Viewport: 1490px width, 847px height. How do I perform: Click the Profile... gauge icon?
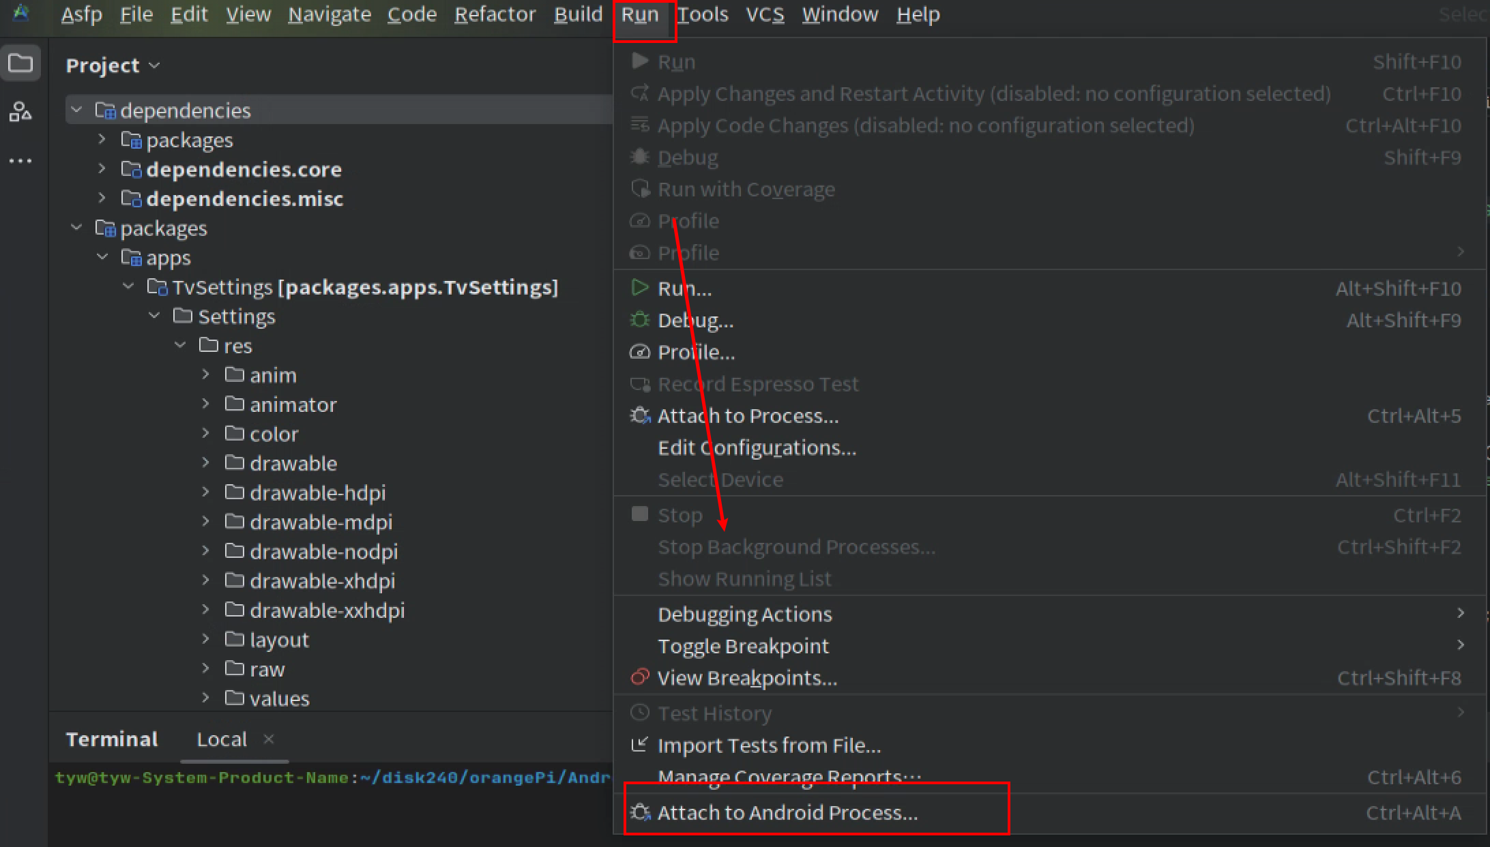[x=639, y=352]
